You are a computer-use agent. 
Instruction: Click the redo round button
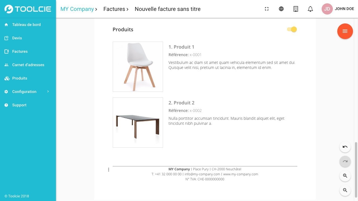(345, 161)
